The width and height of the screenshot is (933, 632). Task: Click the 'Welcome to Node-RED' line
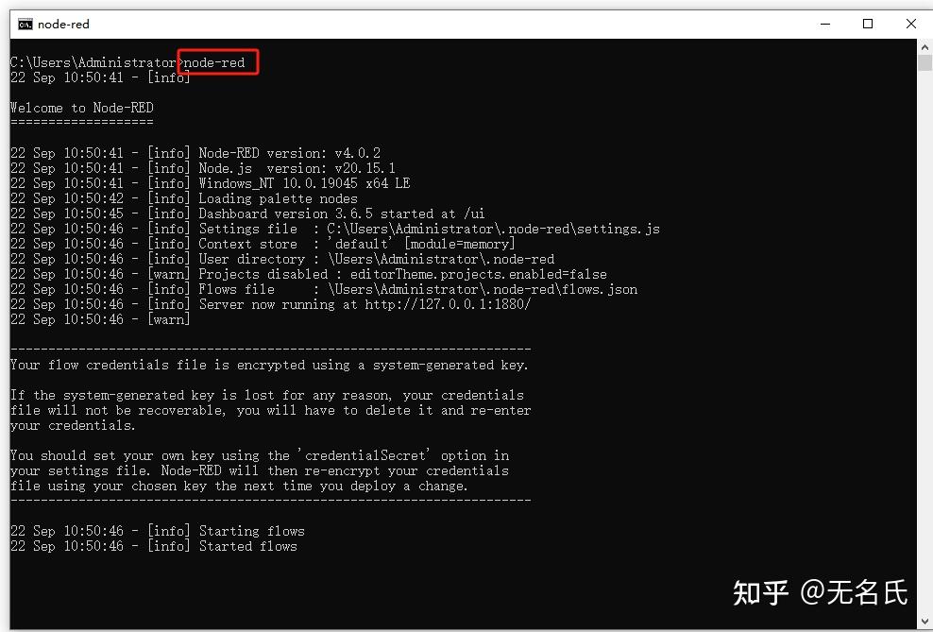pos(82,108)
